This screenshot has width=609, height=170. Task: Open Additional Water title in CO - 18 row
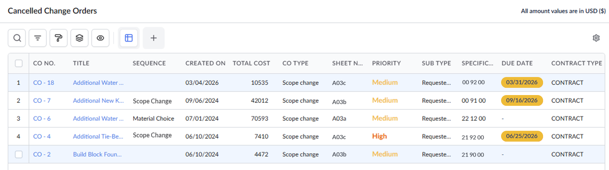pyautogui.click(x=98, y=83)
